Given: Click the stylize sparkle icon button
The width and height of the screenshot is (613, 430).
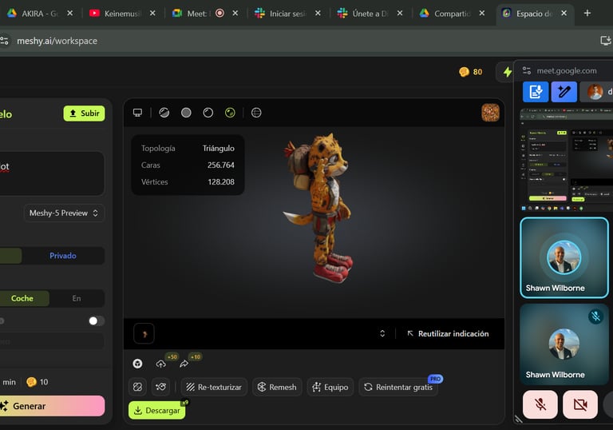Looking at the screenshot, I should click(x=160, y=387).
